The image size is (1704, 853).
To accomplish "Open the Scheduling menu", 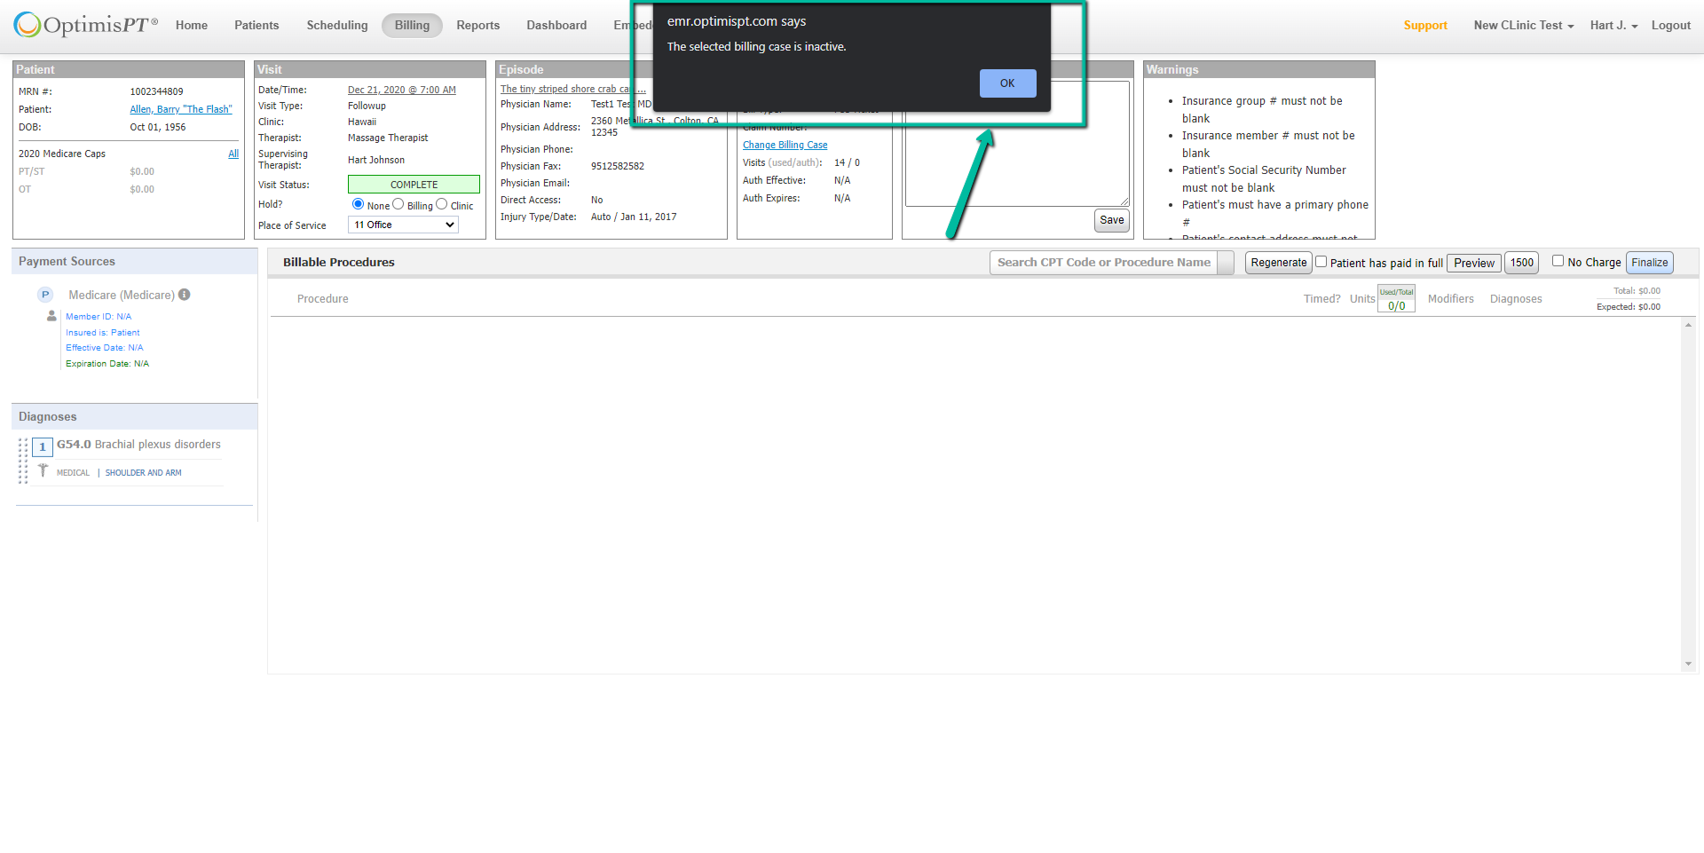I will pyautogui.click(x=336, y=25).
